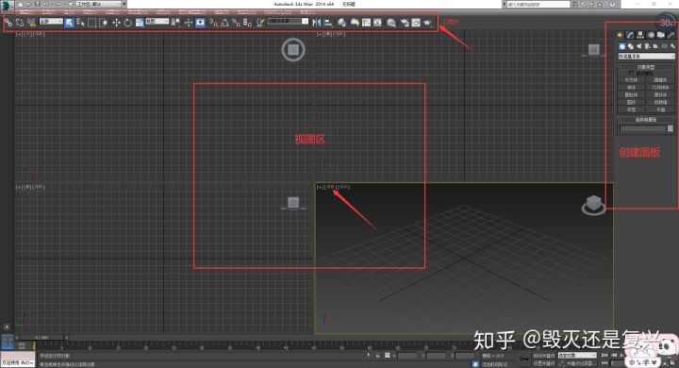The image size is (679, 368).
Task: Click the teapot Render Production icon
Action: (x=427, y=22)
